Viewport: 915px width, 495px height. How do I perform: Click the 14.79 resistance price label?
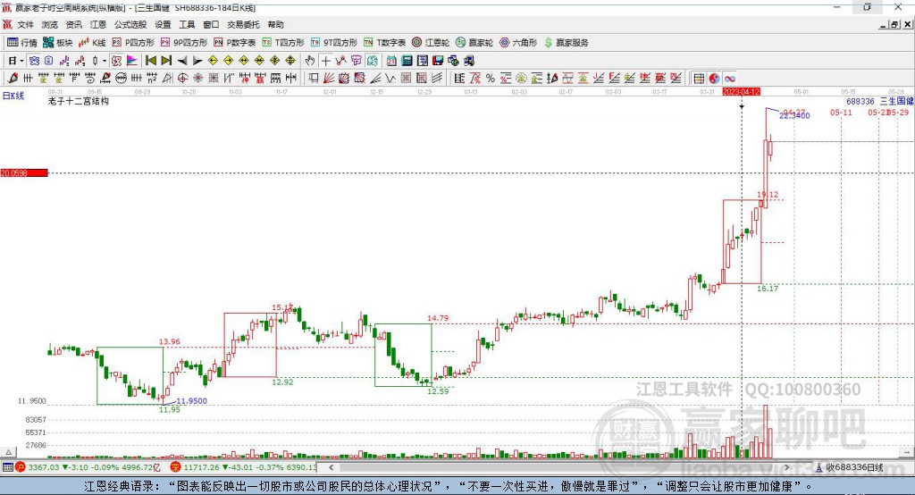(x=438, y=318)
